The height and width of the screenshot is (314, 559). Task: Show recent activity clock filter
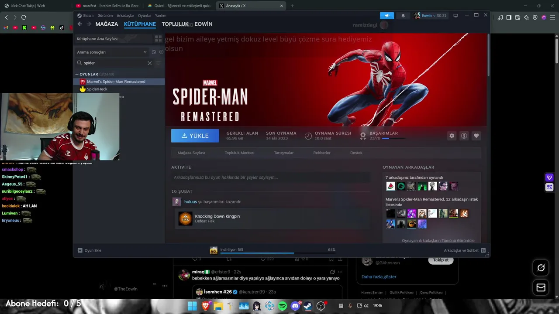[x=154, y=52]
